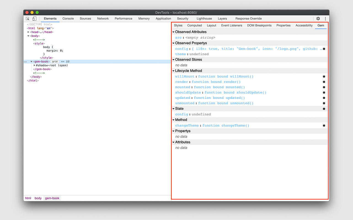Click the watch icon beside unmounted
Viewport: 353px width, 220px height.
click(x=324, y=103)
